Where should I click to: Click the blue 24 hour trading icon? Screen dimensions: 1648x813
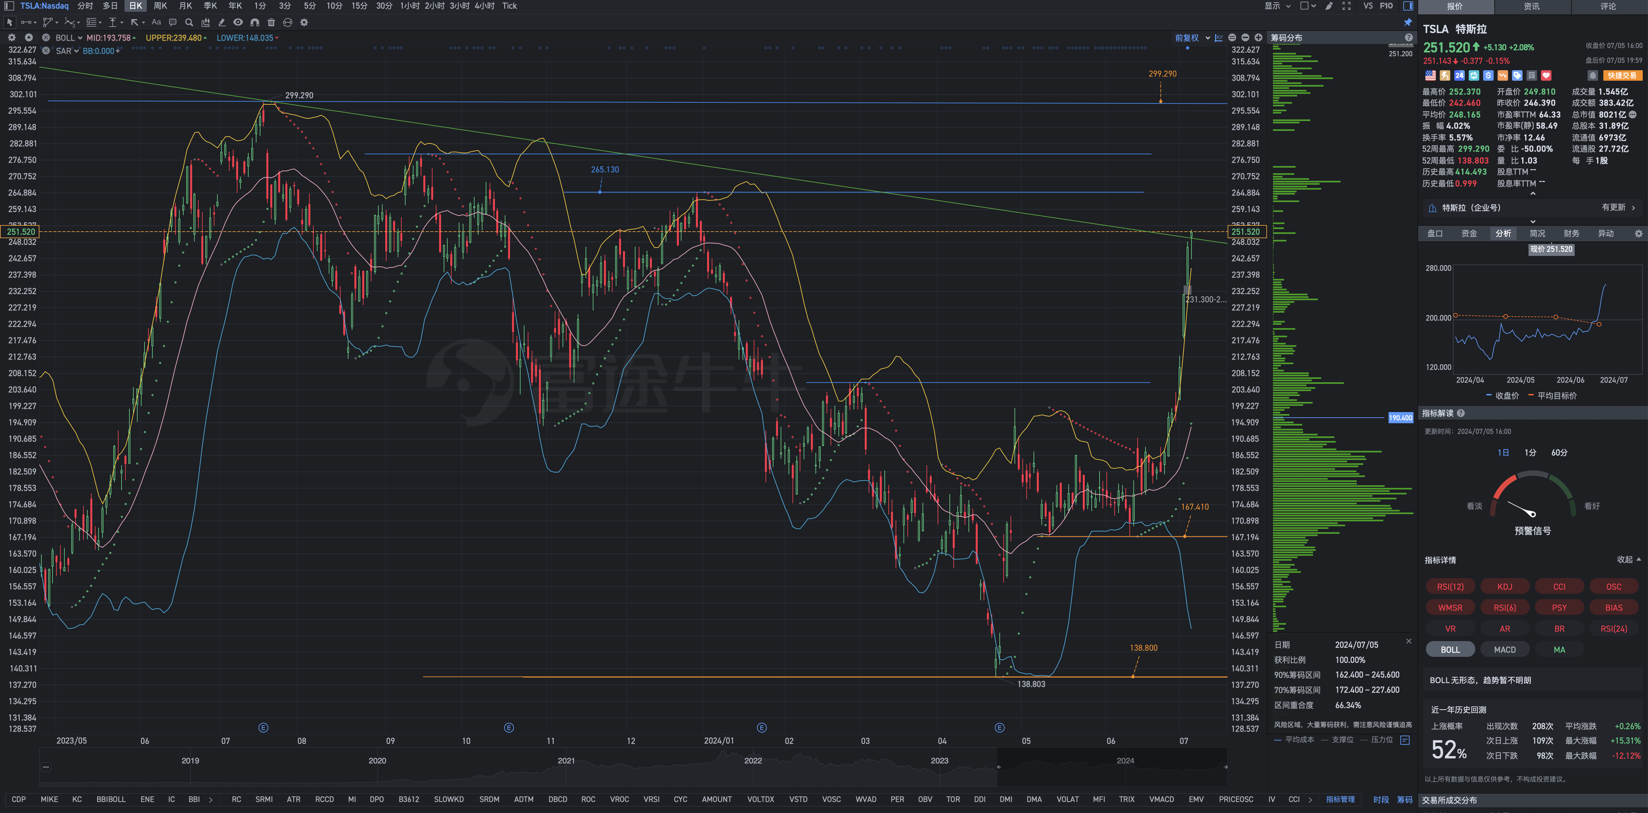(x=1459, y=75)
